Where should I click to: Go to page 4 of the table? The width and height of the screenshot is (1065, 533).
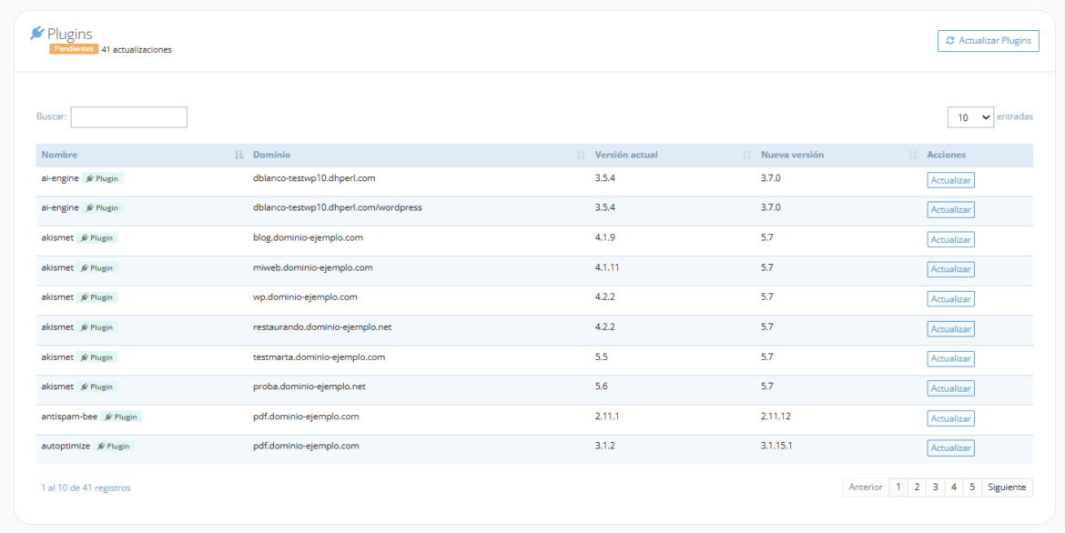coord(954,488)
